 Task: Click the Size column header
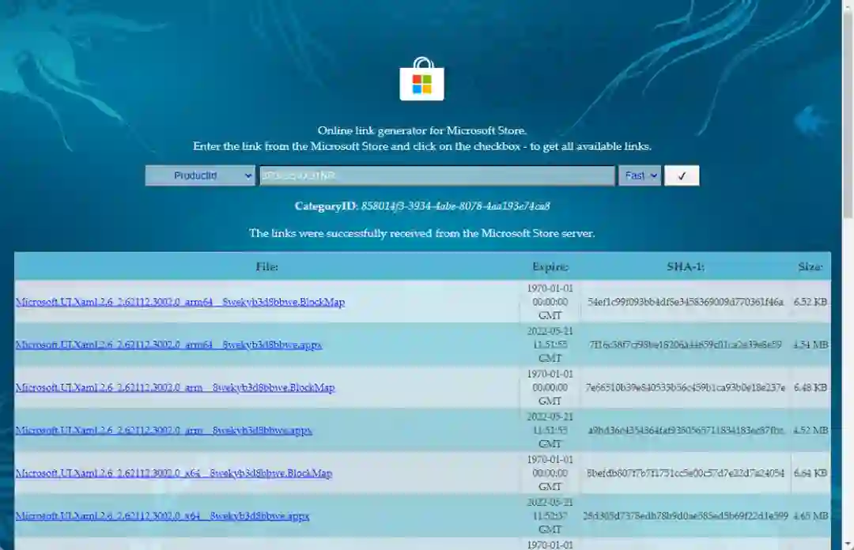coord(811,267)
